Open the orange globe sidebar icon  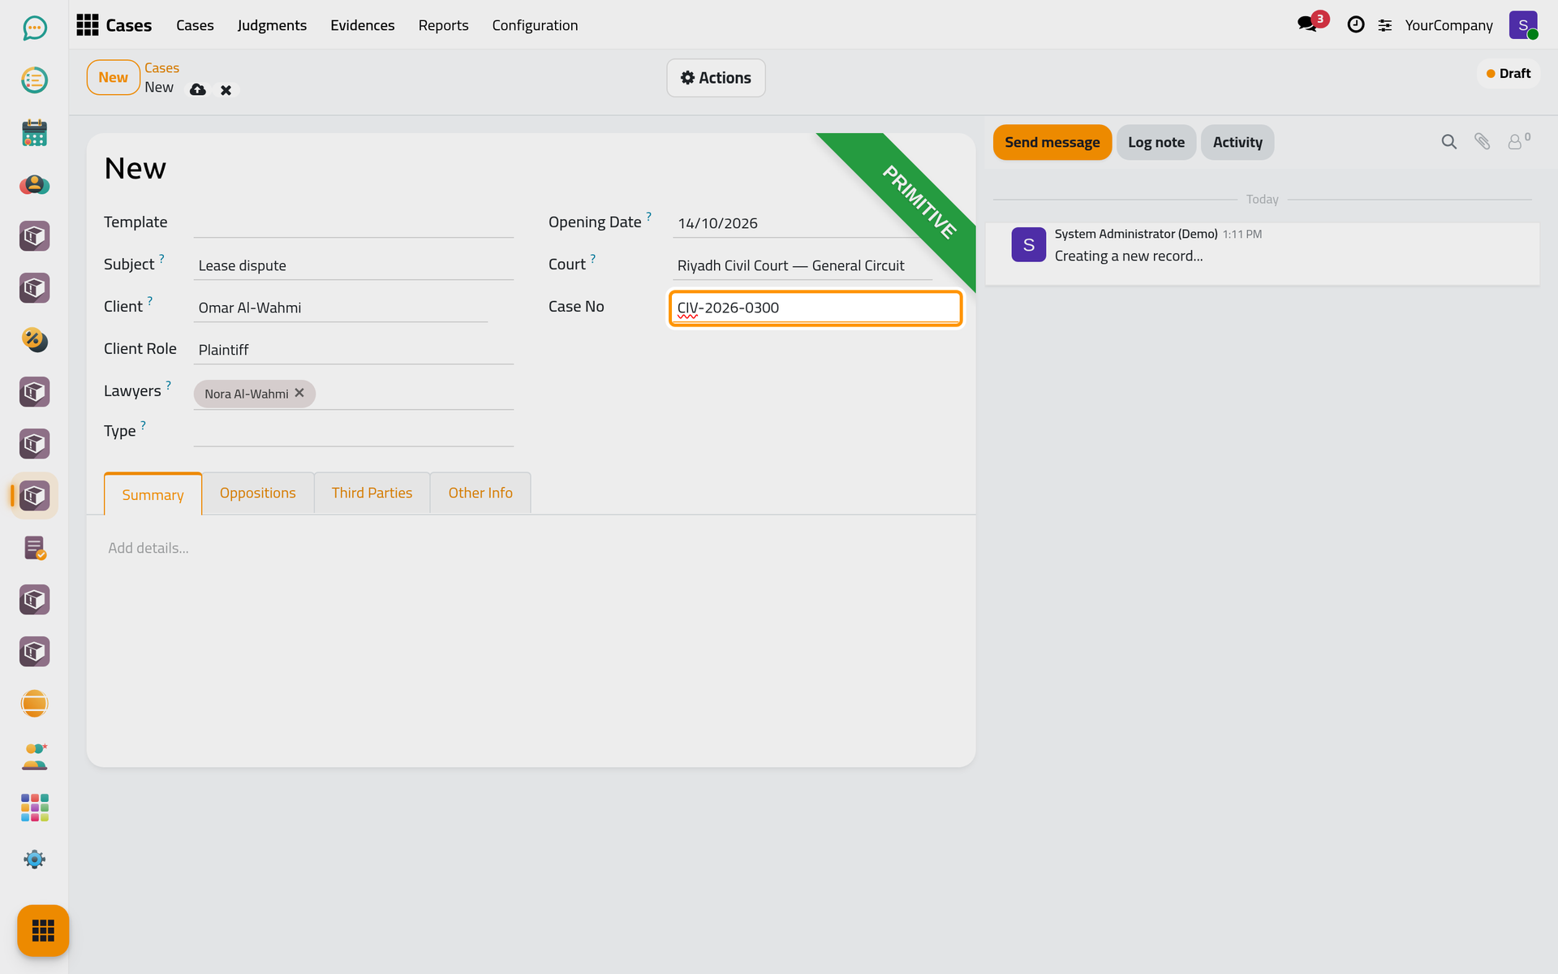click(x=34, y=704)
